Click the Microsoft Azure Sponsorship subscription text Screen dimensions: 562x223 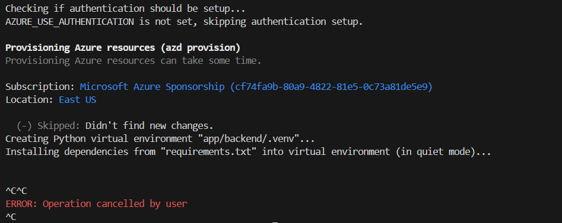tap(152, 87)
